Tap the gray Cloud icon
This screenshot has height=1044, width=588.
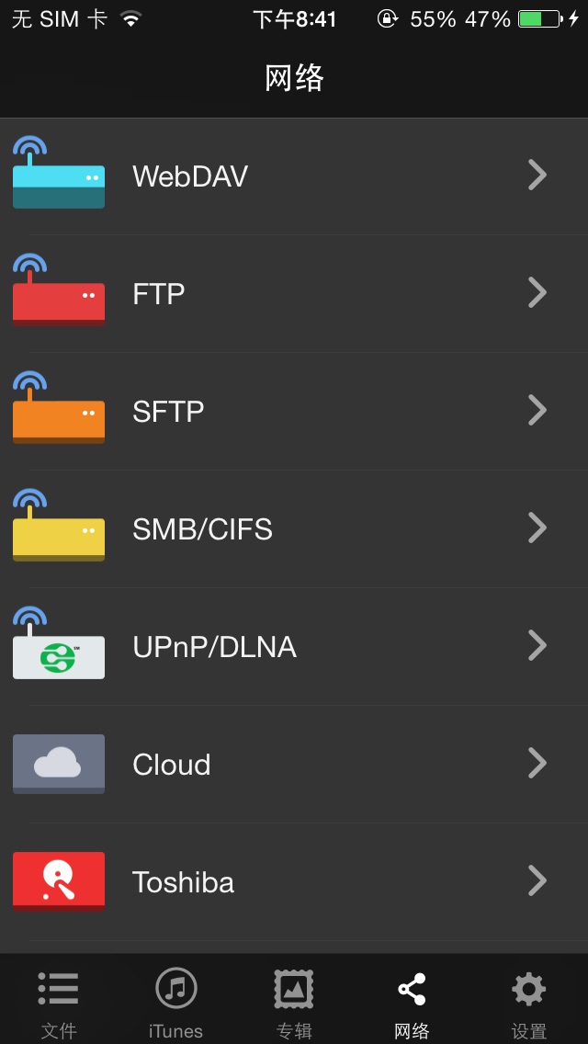[x=58, y=763]
